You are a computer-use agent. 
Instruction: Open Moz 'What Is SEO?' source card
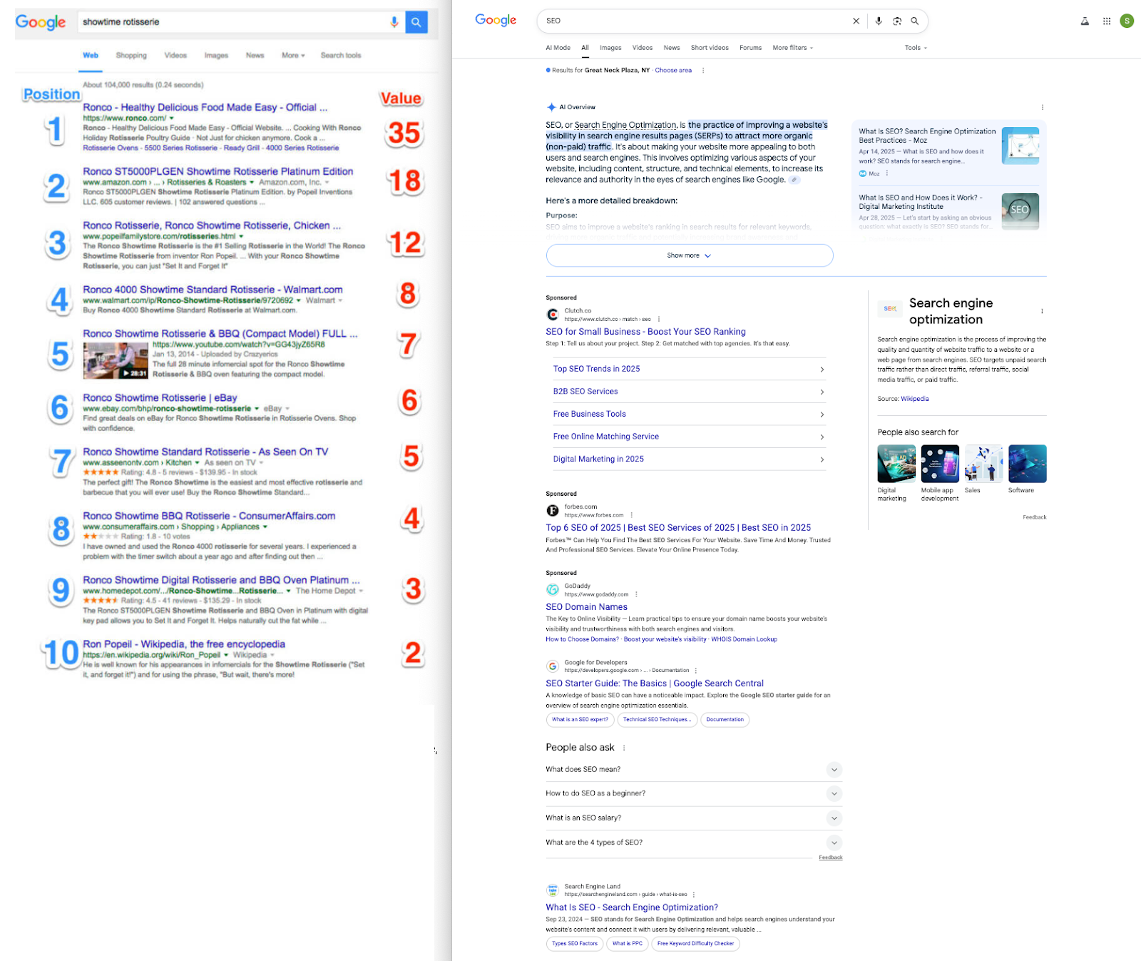pos(948,153)
